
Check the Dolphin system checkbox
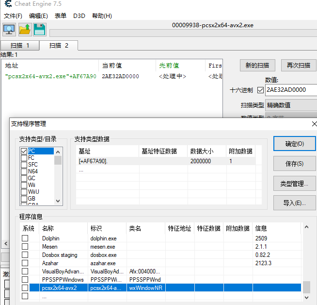pyautogui.click(x=25, y=238)
